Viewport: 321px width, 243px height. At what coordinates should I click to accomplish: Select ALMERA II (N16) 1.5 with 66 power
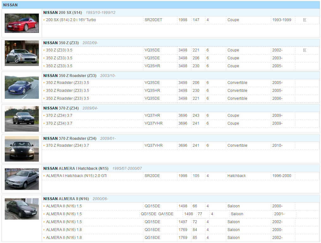pyautogui.click(x=64, y=206)
